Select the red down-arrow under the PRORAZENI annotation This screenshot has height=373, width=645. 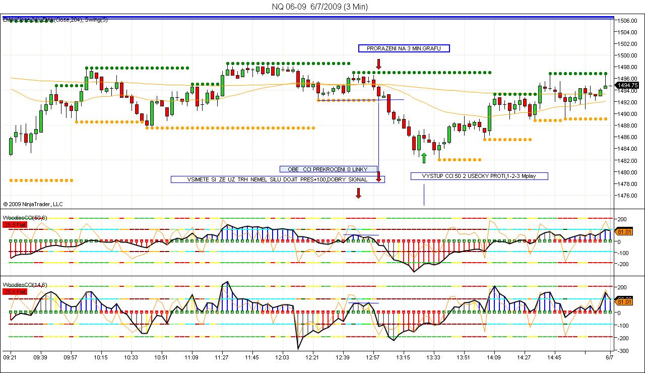coord(378,64)
